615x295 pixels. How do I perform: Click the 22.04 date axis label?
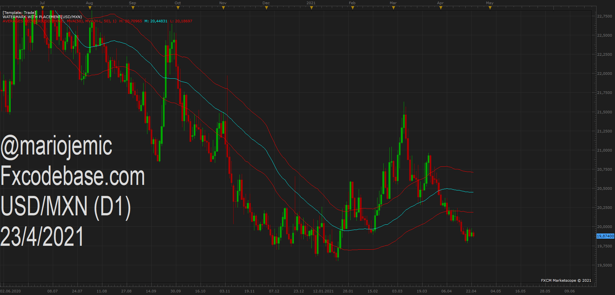pyautogui.click(x=471, y=291)
